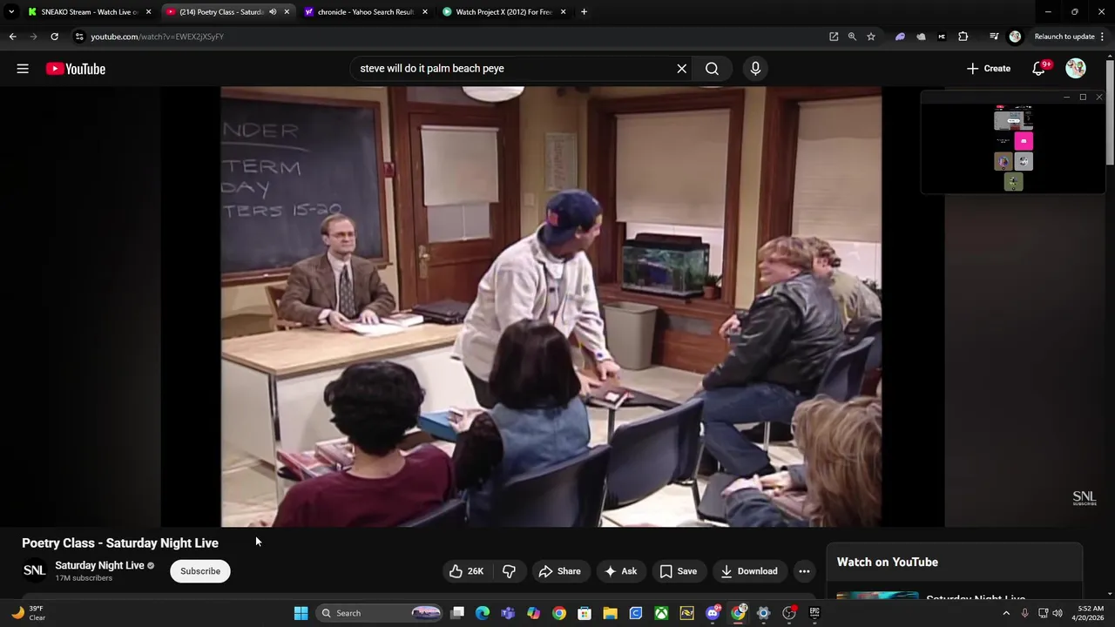This screenshot has width=1115, height=627.
Task: Open the Saturday Night Live channel name link
Action: (x=99, y=565)
